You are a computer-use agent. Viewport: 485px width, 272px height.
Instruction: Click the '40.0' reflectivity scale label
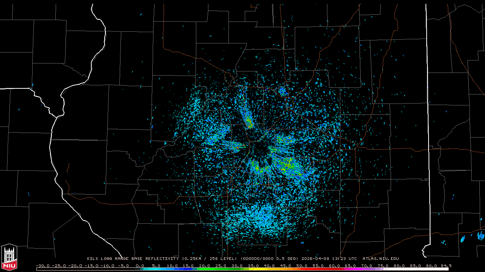(x=269, y=266)
